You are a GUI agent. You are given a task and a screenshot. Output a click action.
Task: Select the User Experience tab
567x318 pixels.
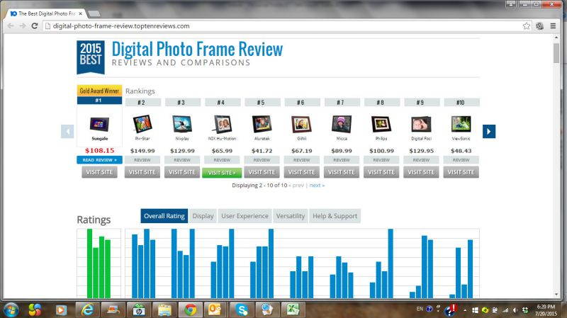pyautogui.click(x=245, y=216)
